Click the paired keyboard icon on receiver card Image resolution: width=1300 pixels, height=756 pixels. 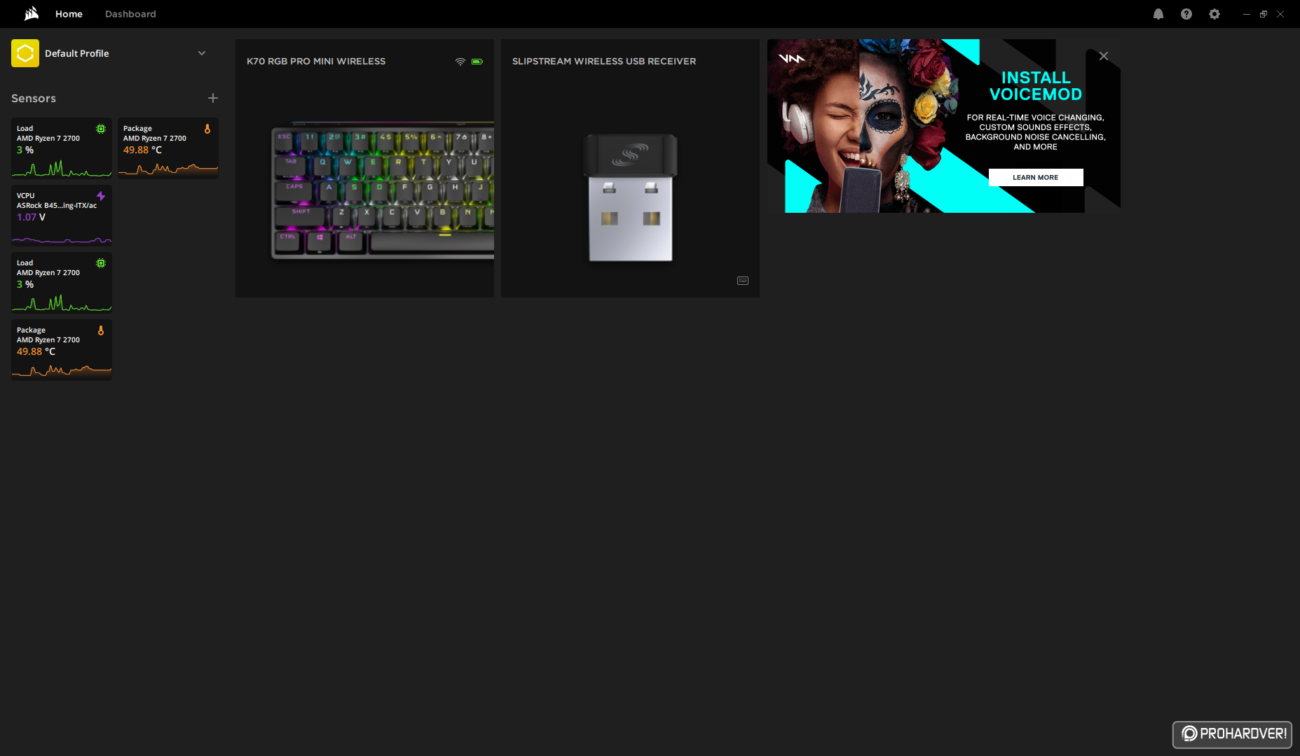[x=743, y=281]
